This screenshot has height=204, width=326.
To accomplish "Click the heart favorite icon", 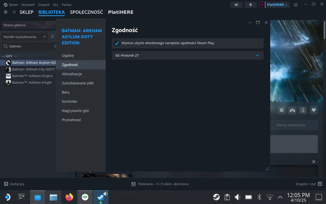I will pos(314,110).
